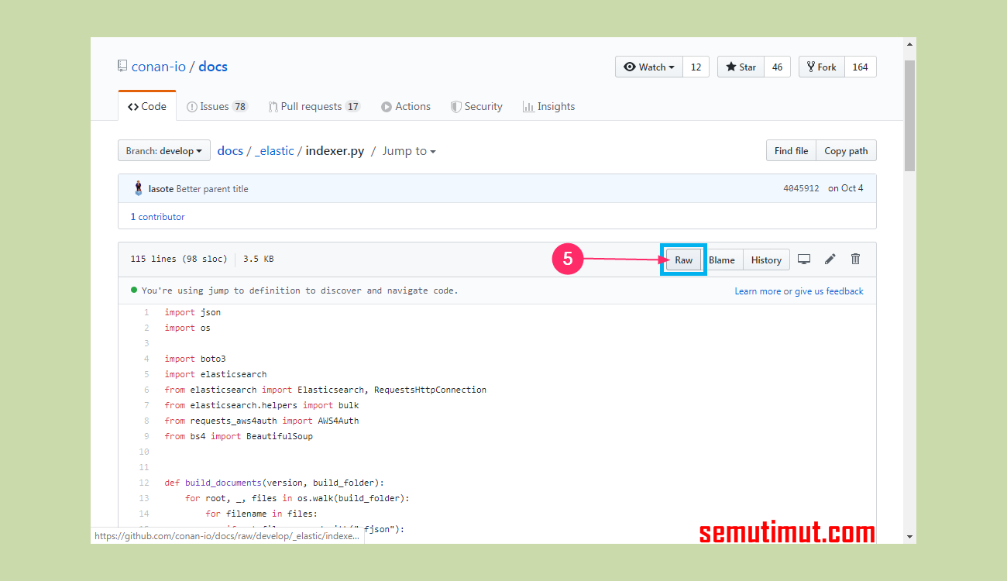The width and height of the screenshot is (1007, 581).
Task: Delete the file using the trash icon
Action: pos(855,260)
